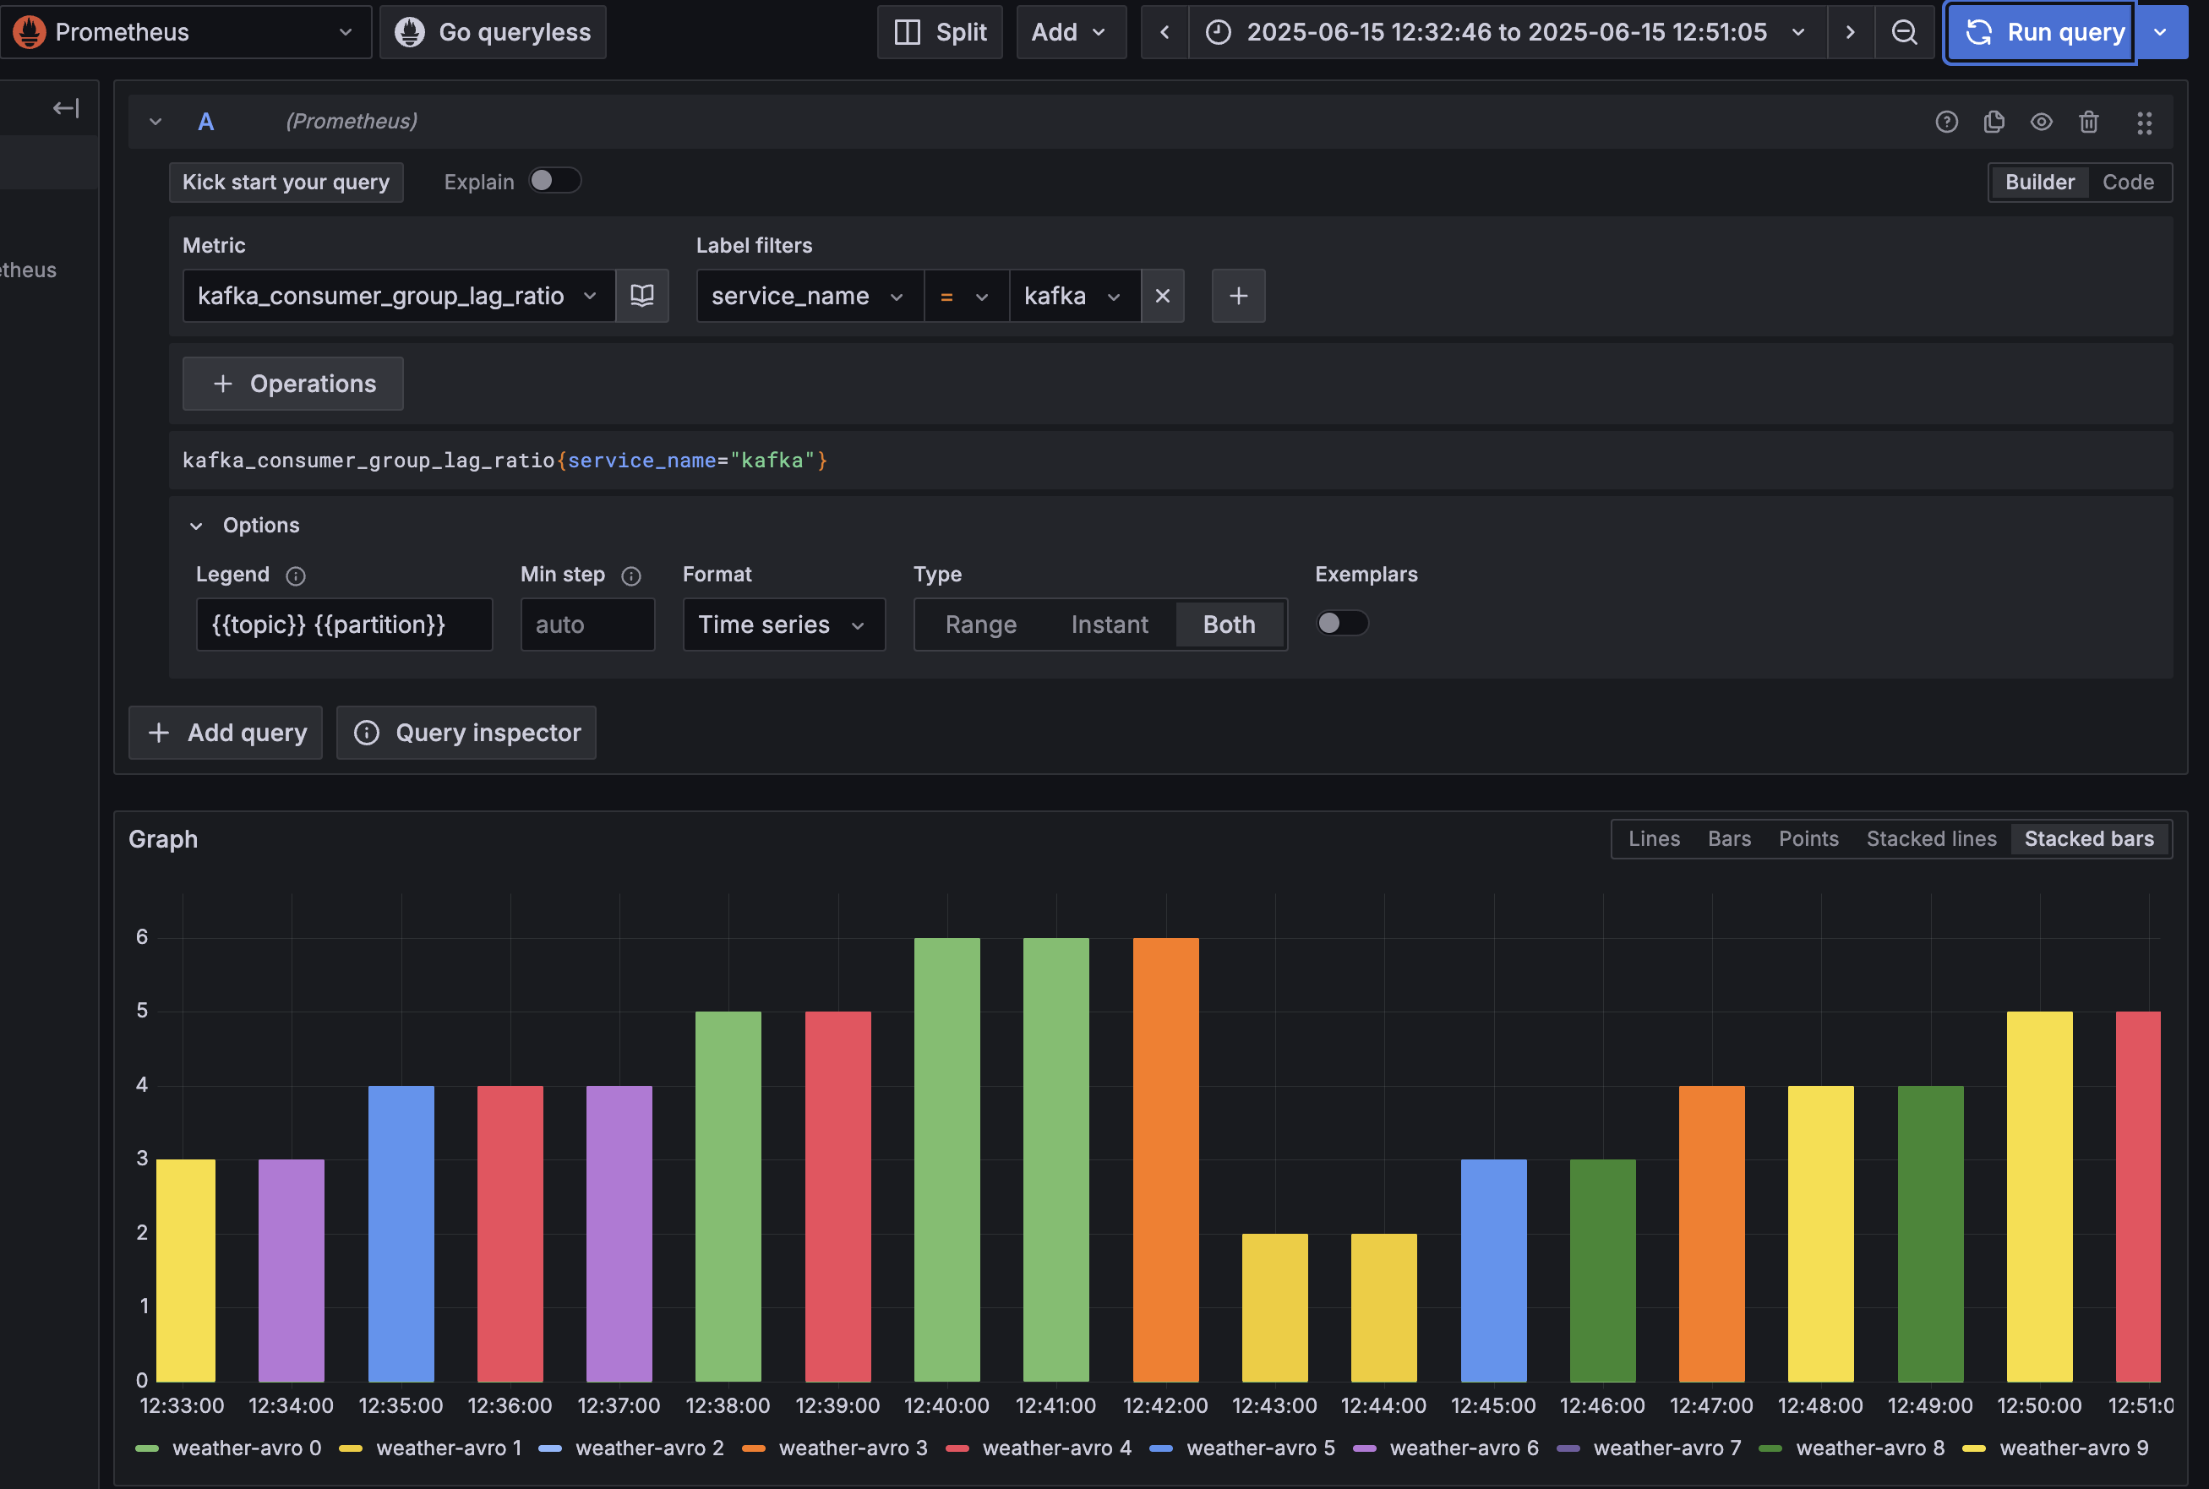
Task: Open the kafka value dropdown
Action: tap(1074, 295)
